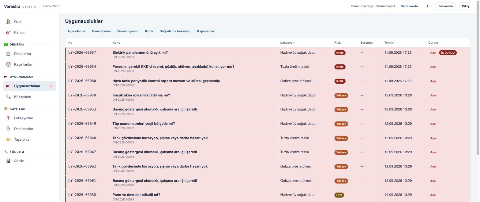Click Kritik badge in UY-2026-00054 row
Viewport: 480px width, 202px height.
340,67
